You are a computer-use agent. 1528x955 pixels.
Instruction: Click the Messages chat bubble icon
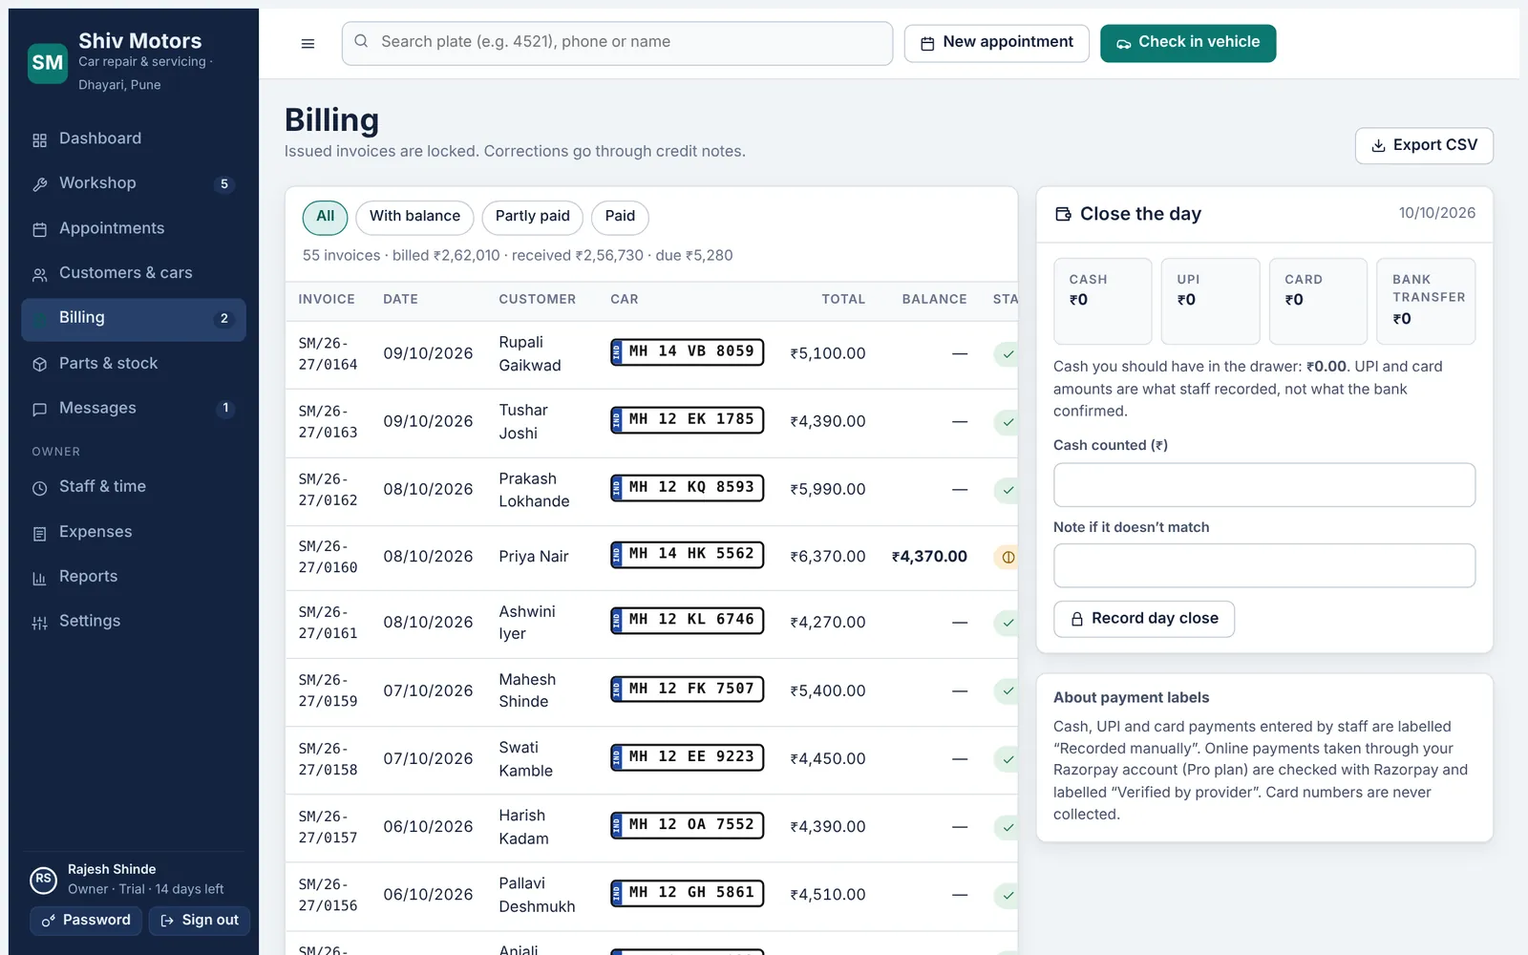pos(39,409)
